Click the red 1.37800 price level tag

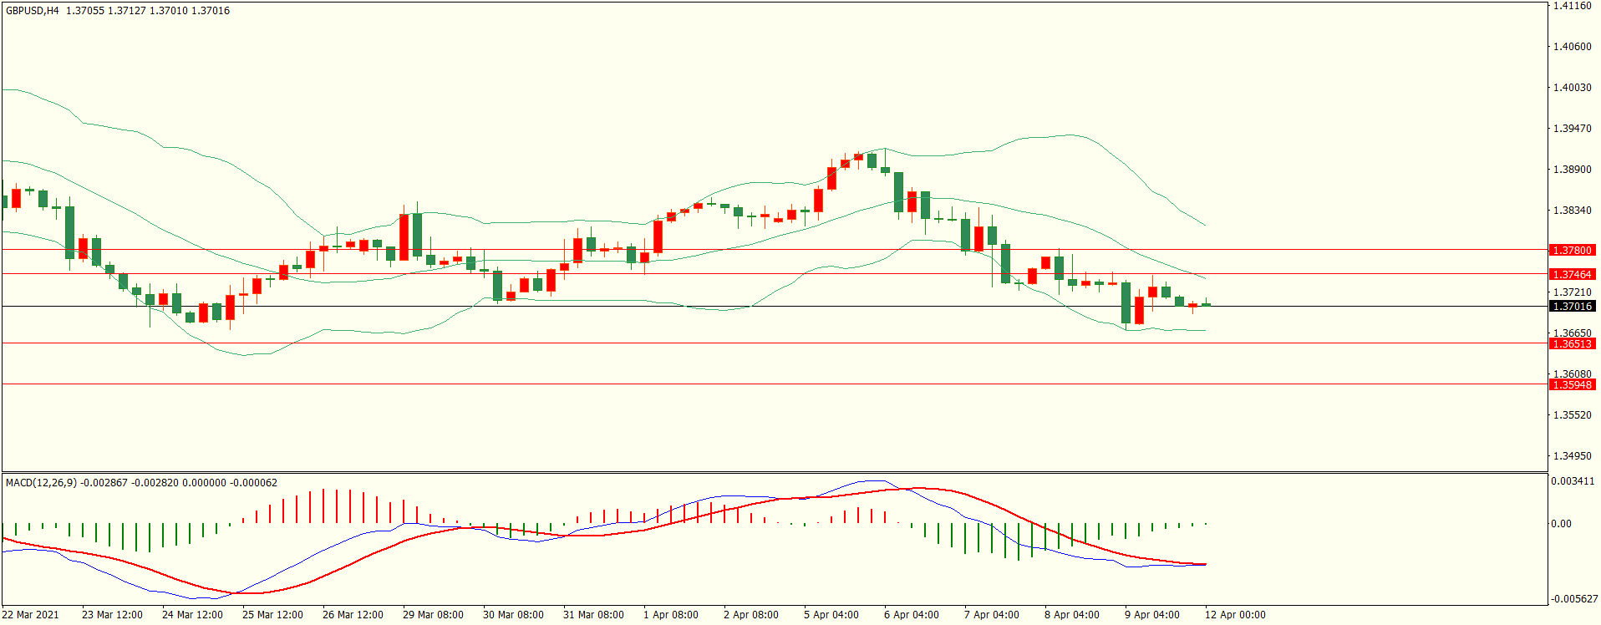[x=1572, y=251]
